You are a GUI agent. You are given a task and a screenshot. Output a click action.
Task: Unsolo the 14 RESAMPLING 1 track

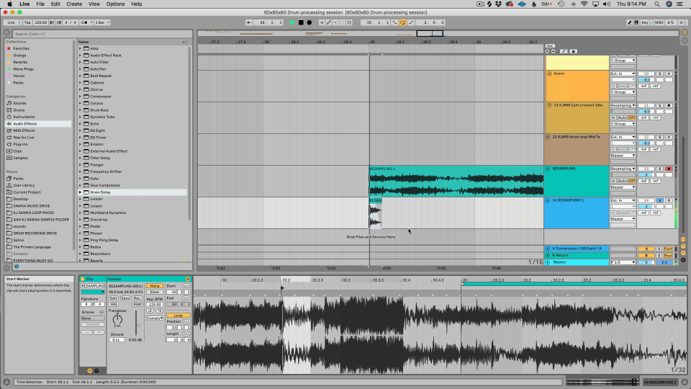pos(660,201)
